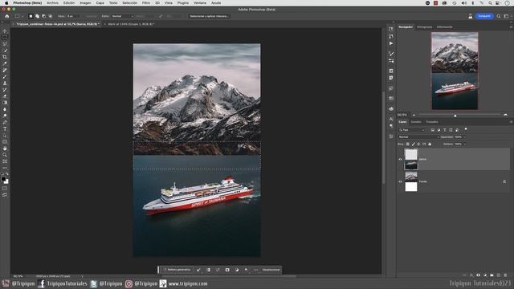Select the Lasso tool
514x289 pixels.
pos(5,44)
